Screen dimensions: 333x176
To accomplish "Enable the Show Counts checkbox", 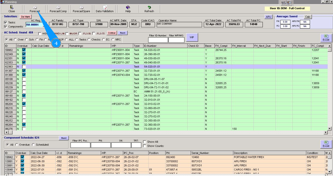I will [x=145, y=146].
